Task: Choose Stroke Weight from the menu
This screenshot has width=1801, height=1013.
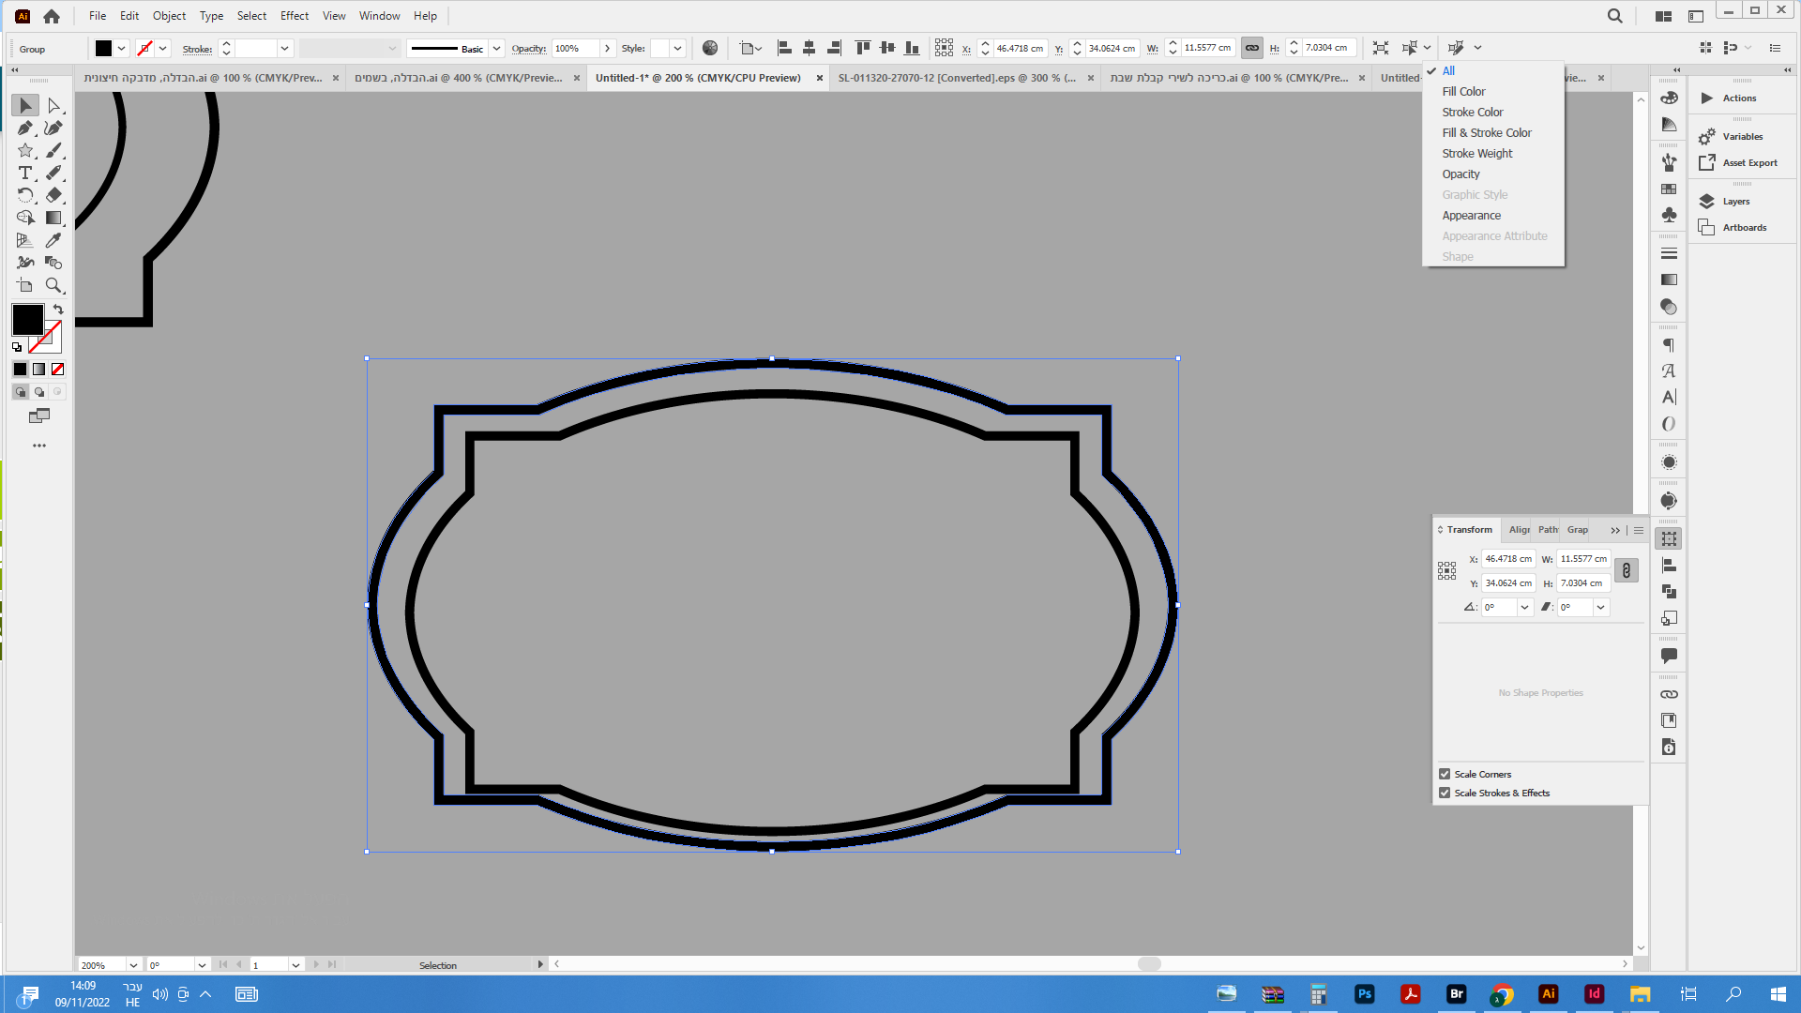Action: coord(1476,153)
